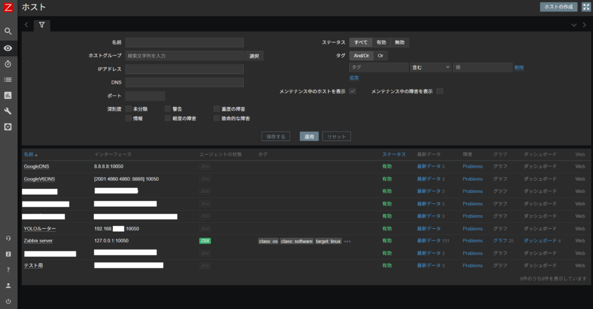Screen dimensions: 593x309
Task: Click the Zabbix logo icon
Action: click(x=8, y=8)
